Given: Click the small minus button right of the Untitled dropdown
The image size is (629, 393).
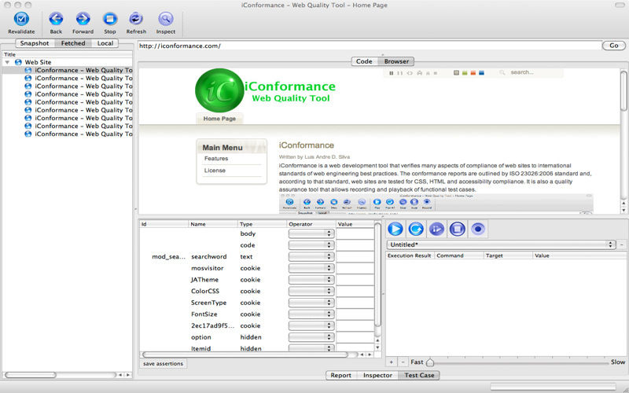Looking at the screenshot, I should tap(622, 244).
